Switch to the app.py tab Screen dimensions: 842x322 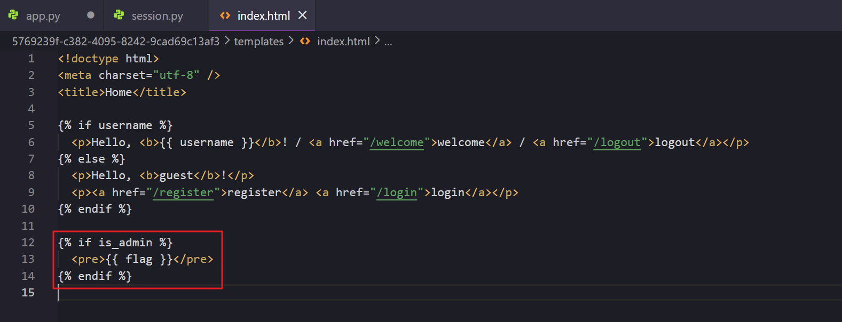pyautogui.click(x=43, y=16)
